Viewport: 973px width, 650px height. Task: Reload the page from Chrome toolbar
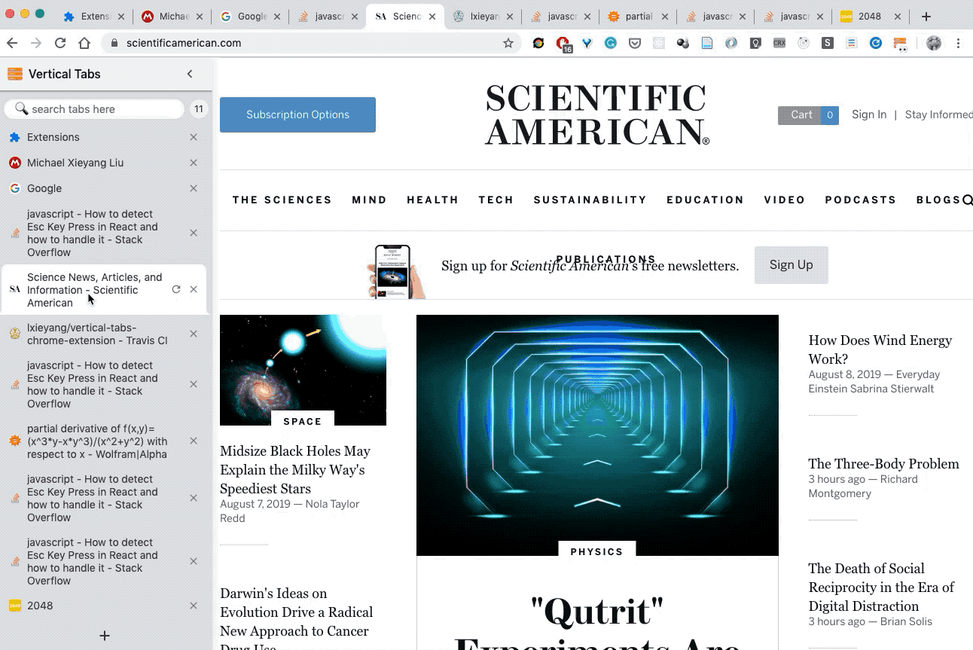pyautogui.click(x=60, y=43)
